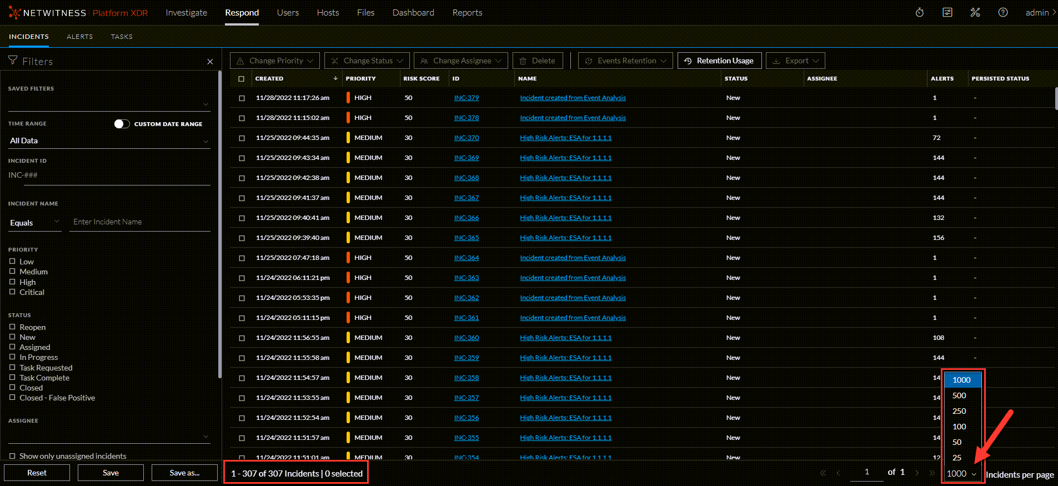Click the Retention Usage button

[x=719, y=61]
